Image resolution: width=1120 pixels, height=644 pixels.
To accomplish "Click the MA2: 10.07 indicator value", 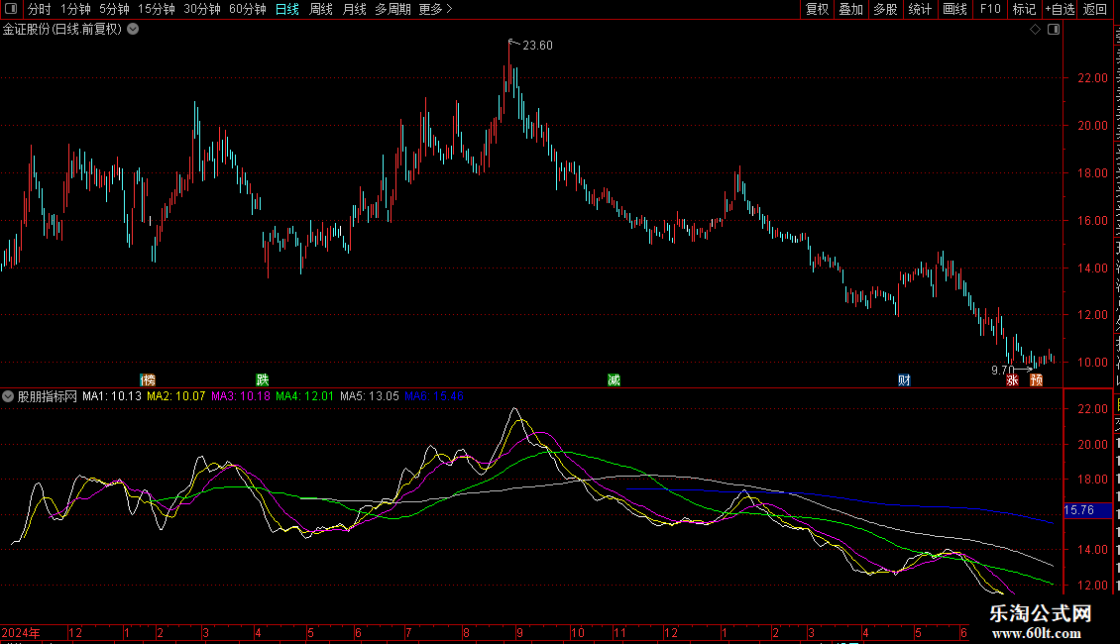I will (x=175, y=396).
